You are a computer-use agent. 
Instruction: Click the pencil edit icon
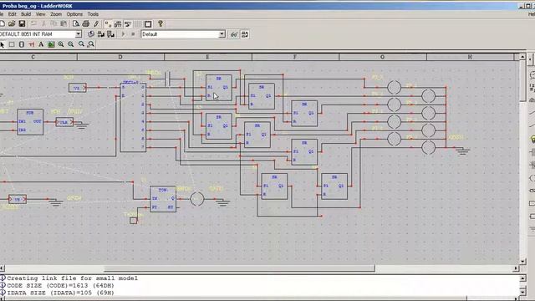(96, 24)
